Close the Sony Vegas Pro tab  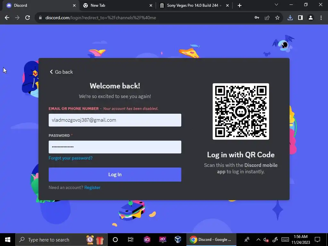[x=227, y=5]
